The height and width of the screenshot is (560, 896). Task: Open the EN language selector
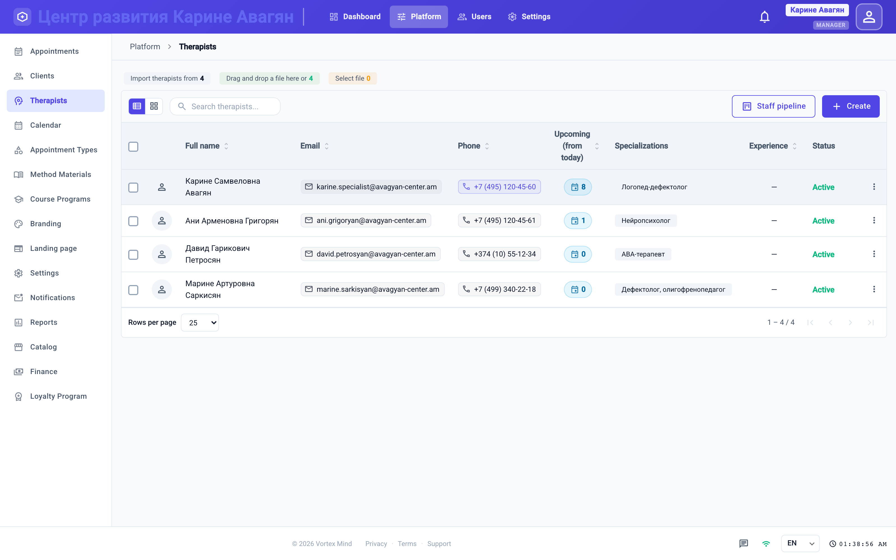tap(800, 543)
